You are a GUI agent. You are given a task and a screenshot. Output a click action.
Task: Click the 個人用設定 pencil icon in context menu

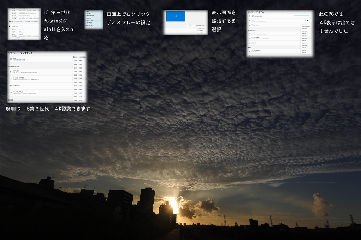tap(86, 23)
